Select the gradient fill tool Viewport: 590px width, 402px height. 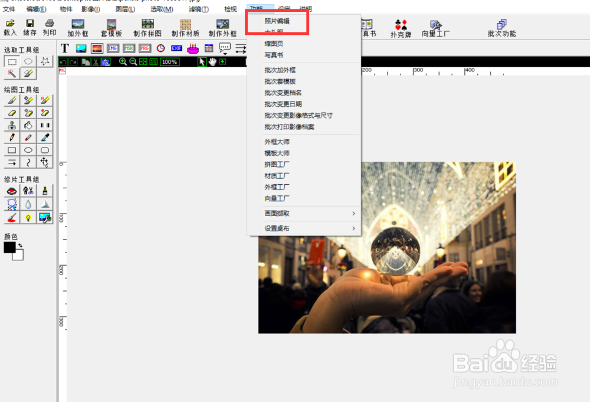[x=45, y=125]
